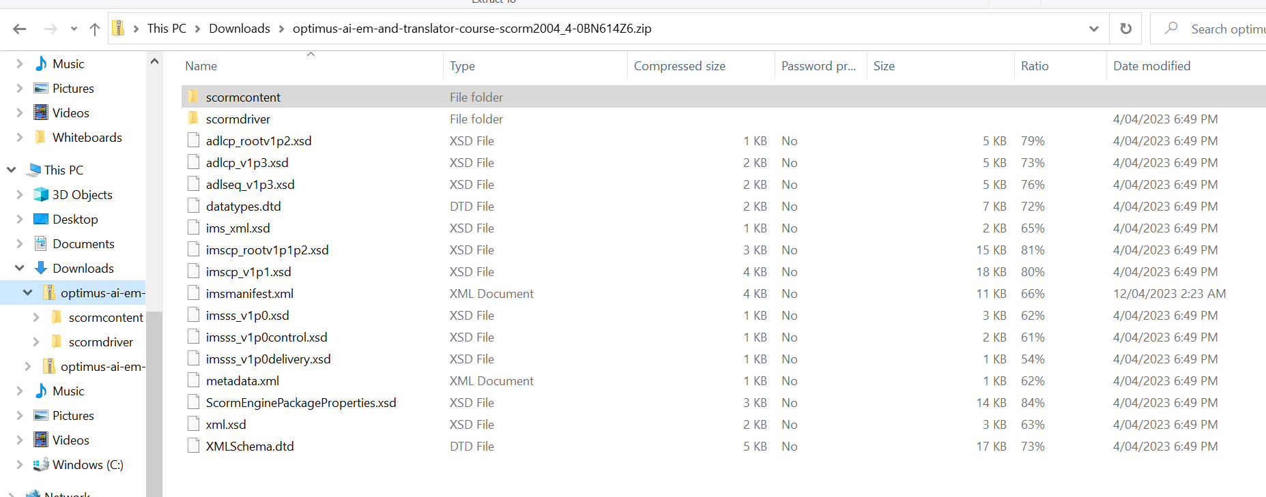Select 'This PC' in the breadcrumb path
Image resolution: width=1266 pixels, height=497 pixels.
coord(167,29)
